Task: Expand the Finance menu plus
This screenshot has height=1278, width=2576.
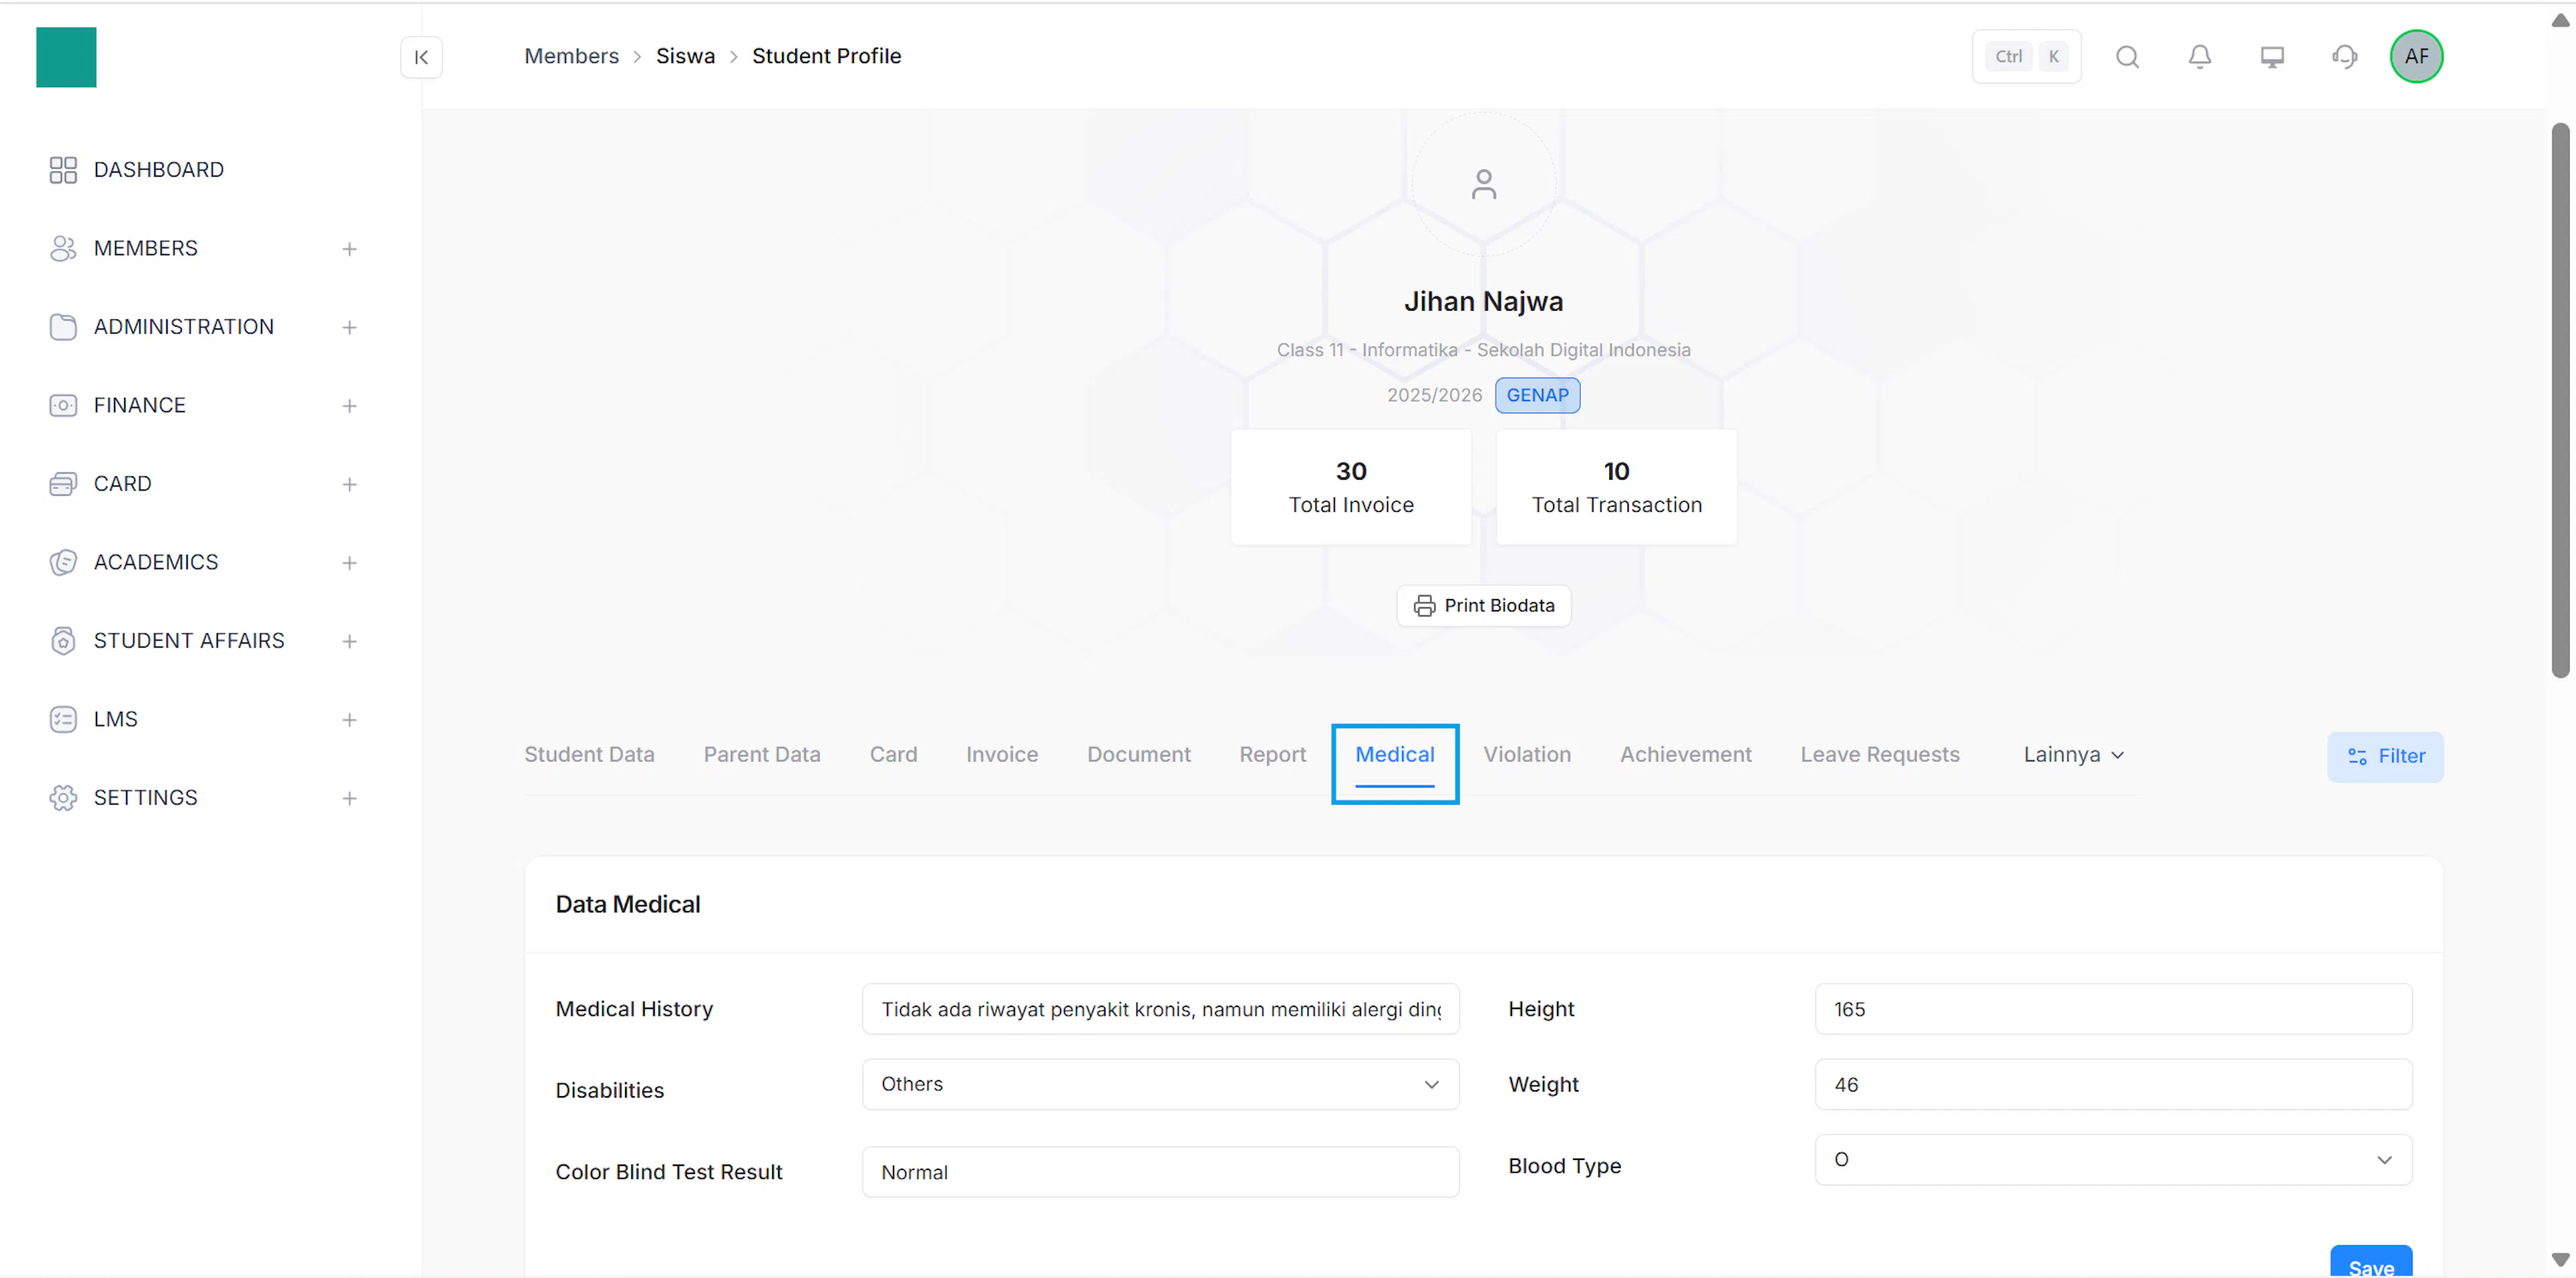Action: [x=349, y=406]
